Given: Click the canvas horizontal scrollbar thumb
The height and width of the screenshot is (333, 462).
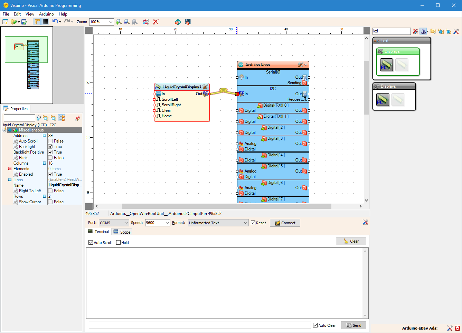Looking at the screenshot, I should coord(227,206).
